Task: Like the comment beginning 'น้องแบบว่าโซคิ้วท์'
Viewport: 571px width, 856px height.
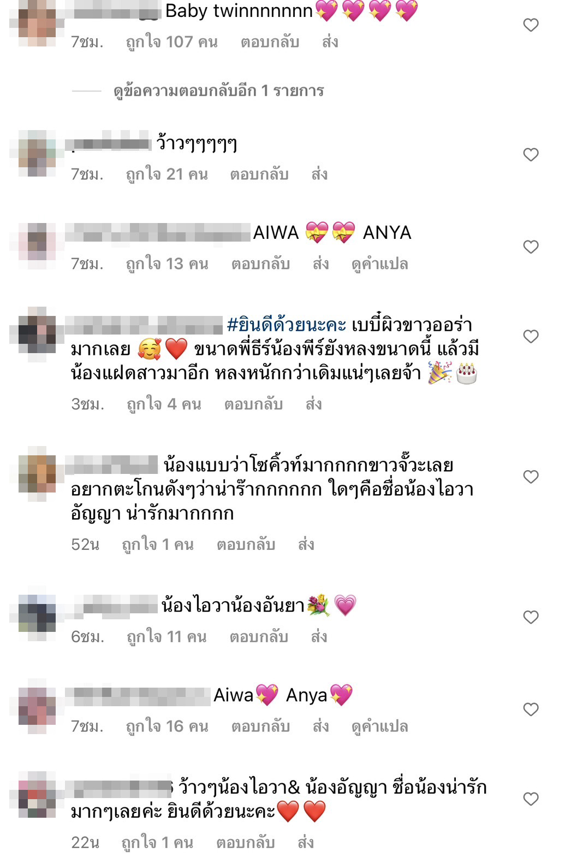Action: coord(531,477)
